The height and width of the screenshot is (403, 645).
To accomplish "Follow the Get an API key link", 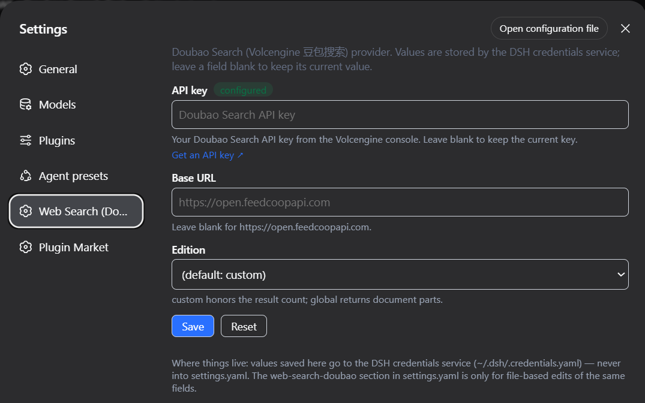I will click(x=208, y=155).
